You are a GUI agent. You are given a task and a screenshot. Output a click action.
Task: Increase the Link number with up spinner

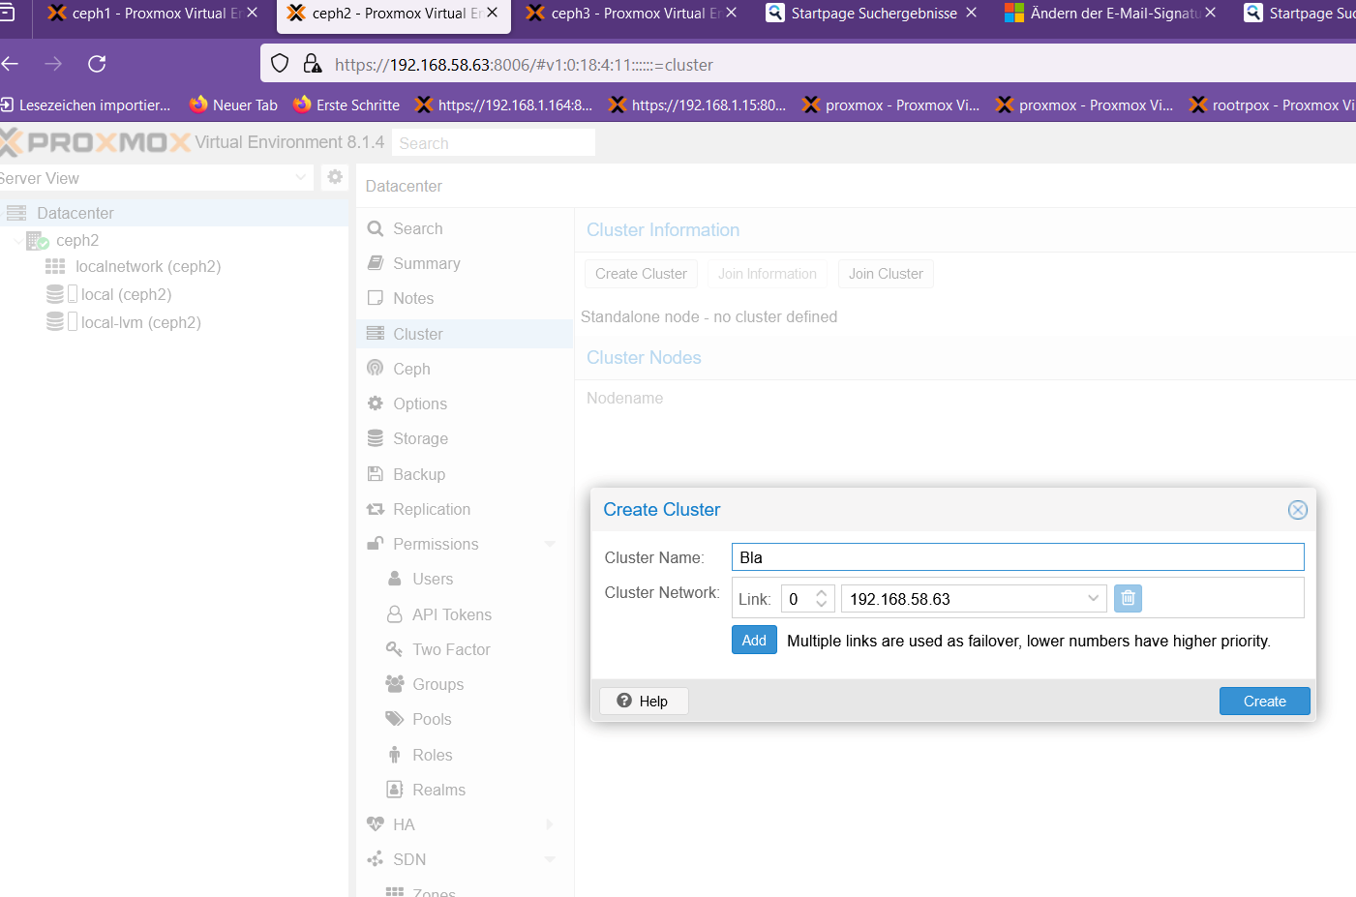821,593
